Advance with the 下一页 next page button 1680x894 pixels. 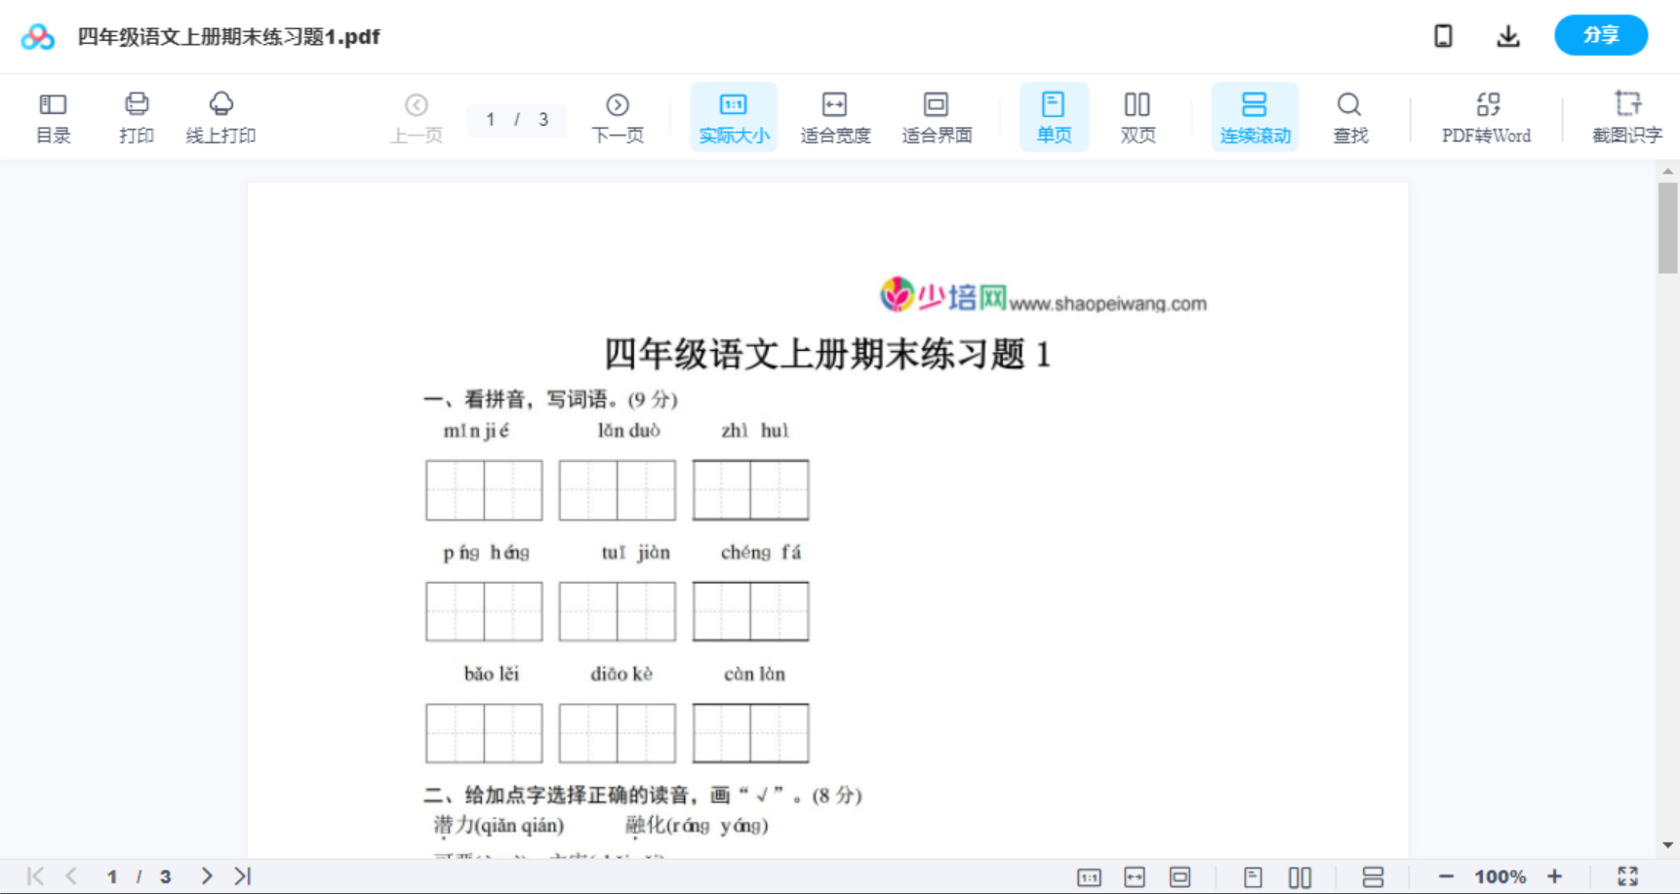pyautogui.click(x=618, y=116)
